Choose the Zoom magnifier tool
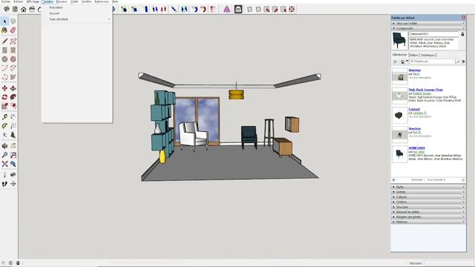Screen dimensions: 475x267 pos(4,155)
